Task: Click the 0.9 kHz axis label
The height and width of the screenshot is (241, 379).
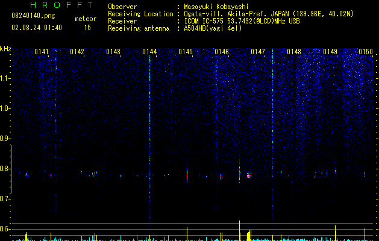Action: pos(5,139)
